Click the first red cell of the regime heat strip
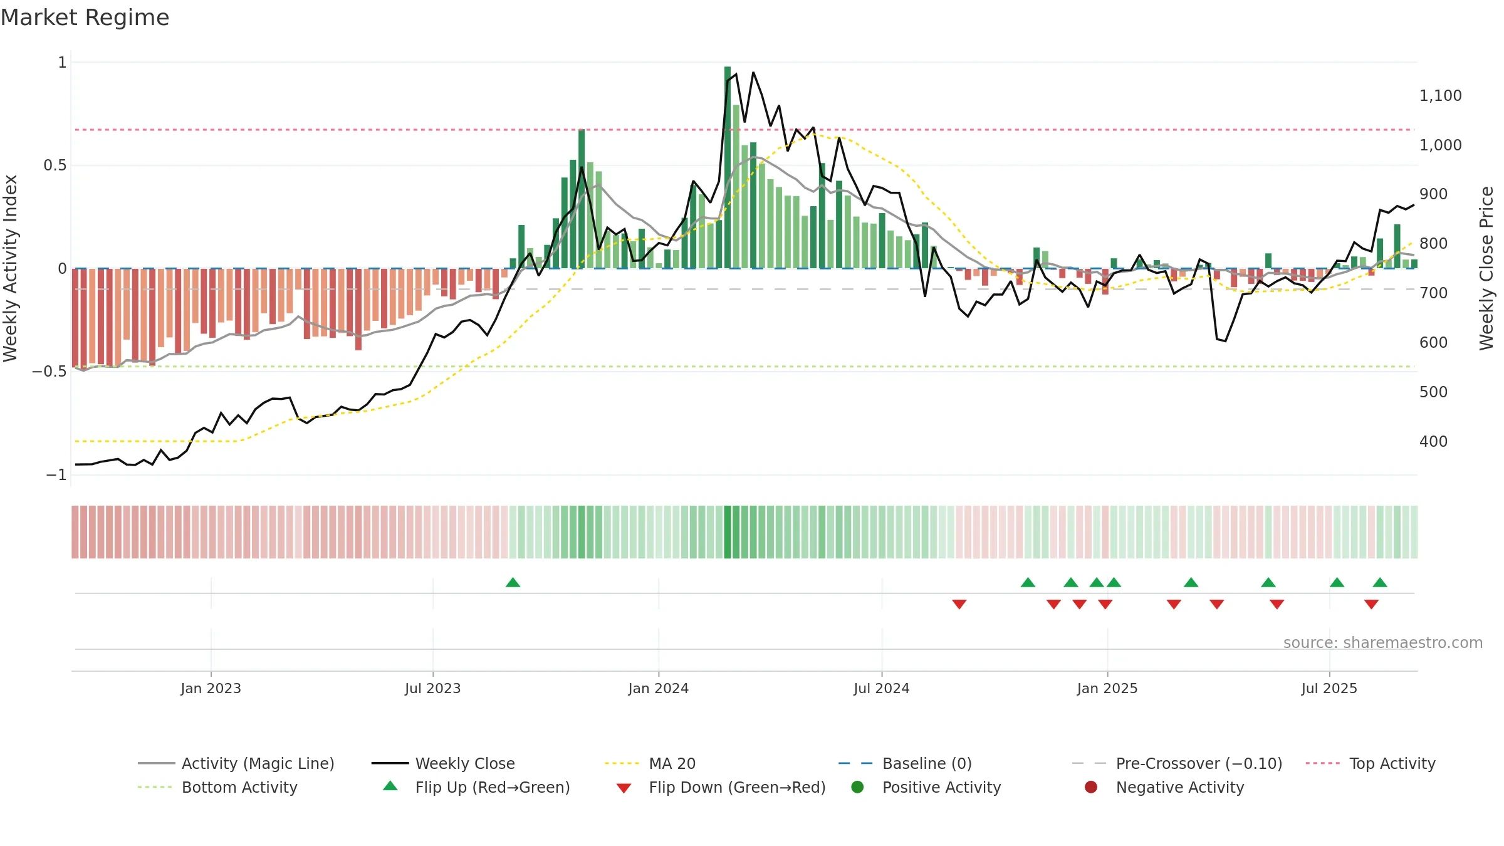The width and height of the screenshot is (1504, 846). pyautogui.click(x=75, y=532)
